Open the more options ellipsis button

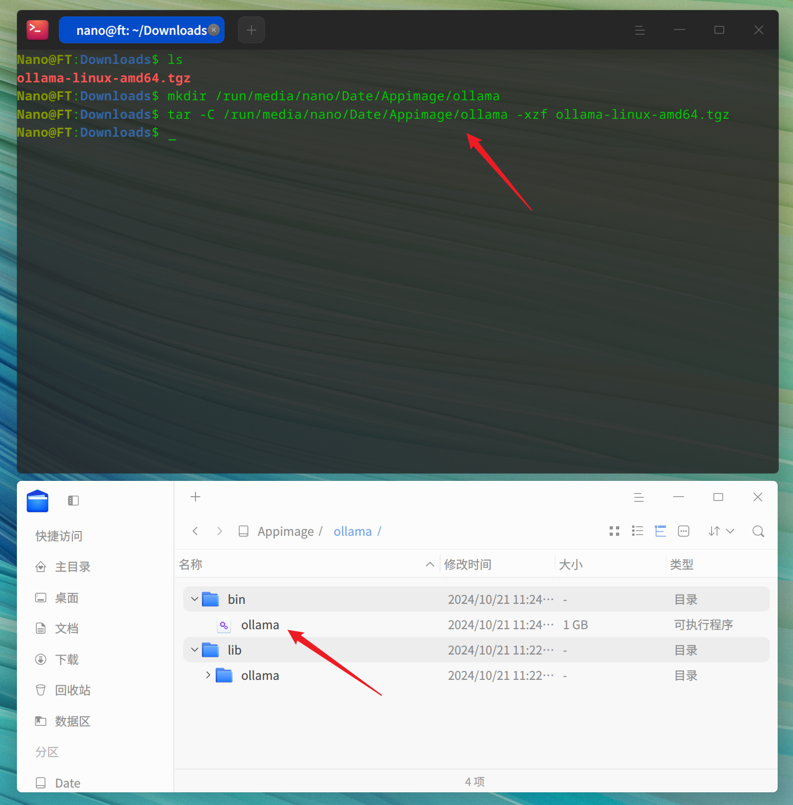pyautogui.click(x=684, y=531)
